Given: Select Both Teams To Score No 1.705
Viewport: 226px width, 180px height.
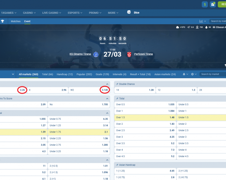Looking at the screenshot, I should (79, 104).
